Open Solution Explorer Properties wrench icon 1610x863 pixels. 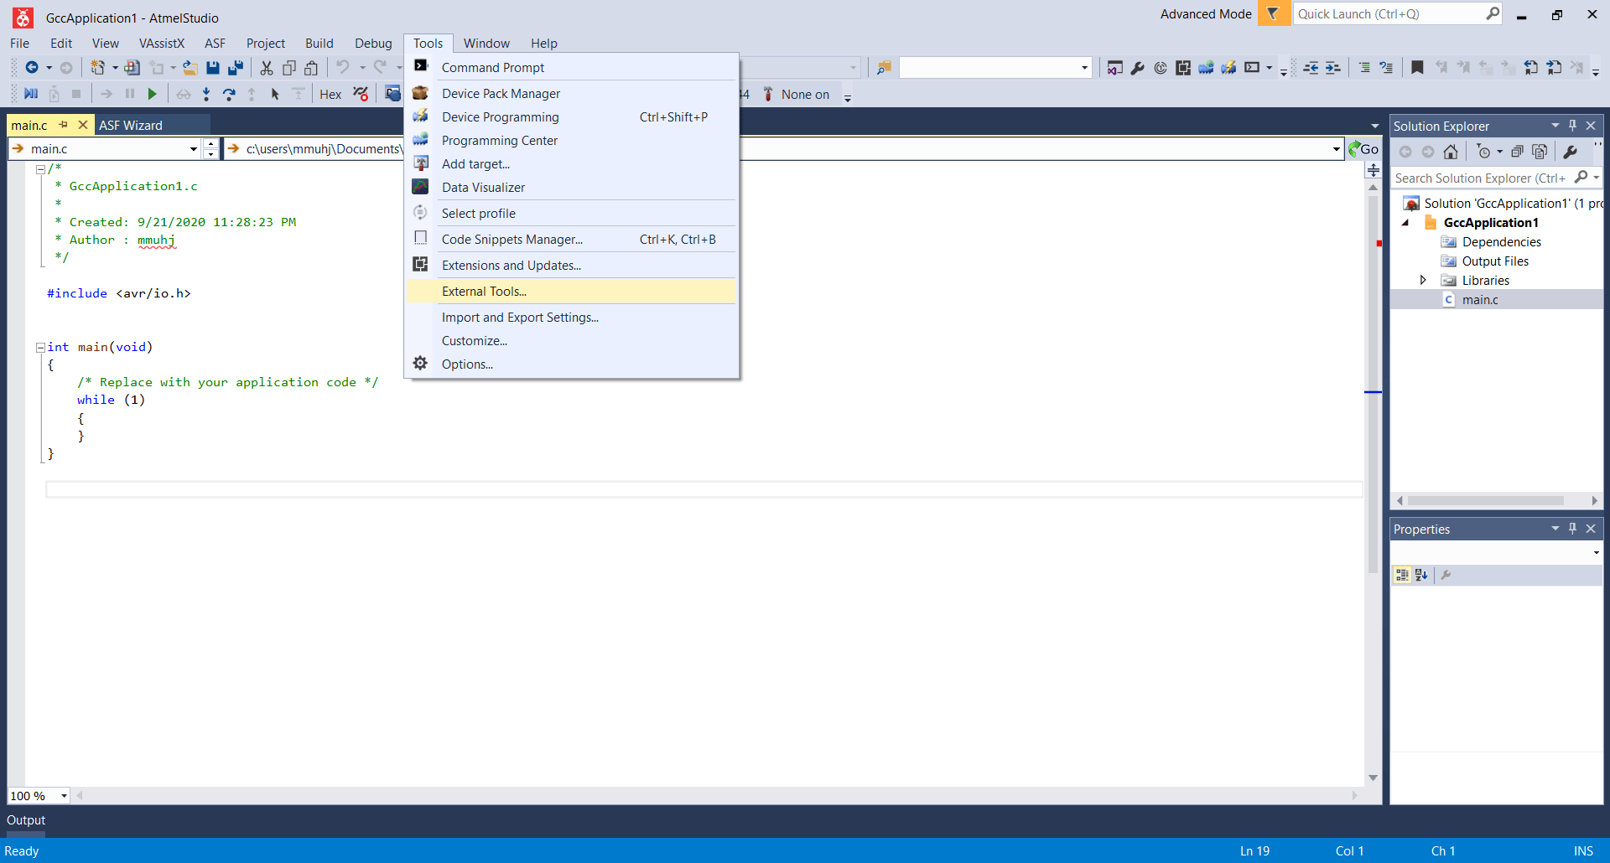pos(1571,152)
